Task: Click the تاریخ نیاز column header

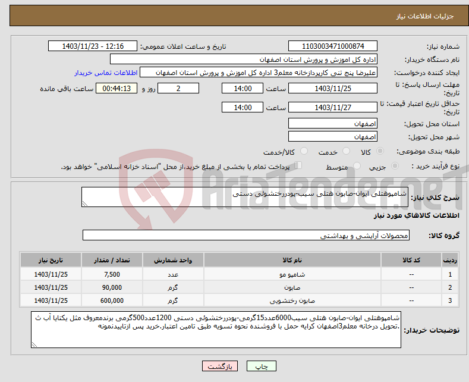Action: click(x=51, y=260)
